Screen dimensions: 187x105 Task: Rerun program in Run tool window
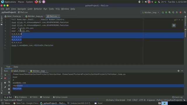5,75
